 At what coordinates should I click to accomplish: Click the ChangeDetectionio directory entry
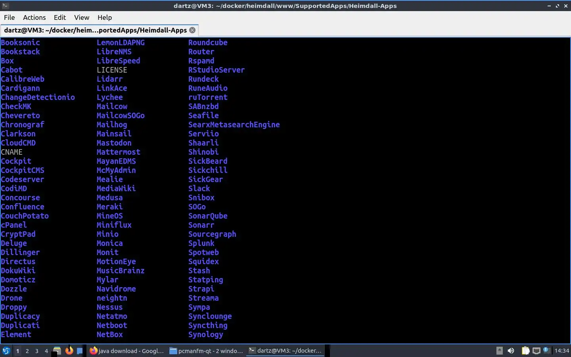click(38, 97)
